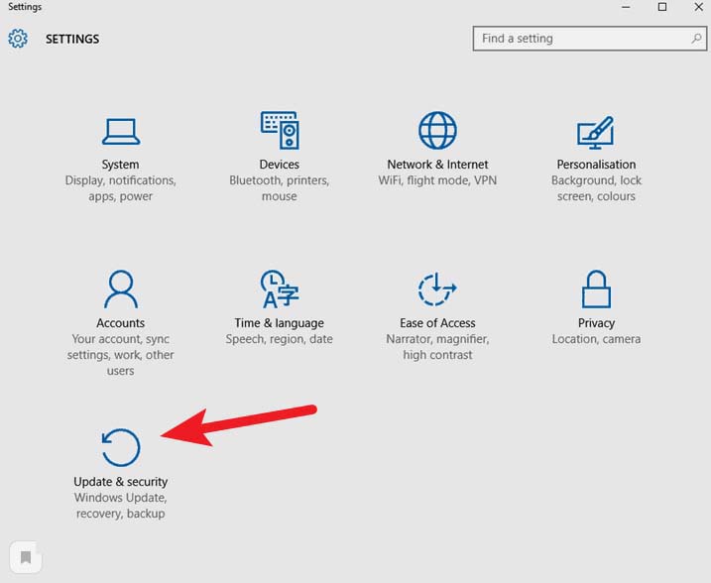Image resolution: width=711 pixels, height=583 pixels.
Task: Focus the Find a setting search box
Action: [x=589, y=39]
